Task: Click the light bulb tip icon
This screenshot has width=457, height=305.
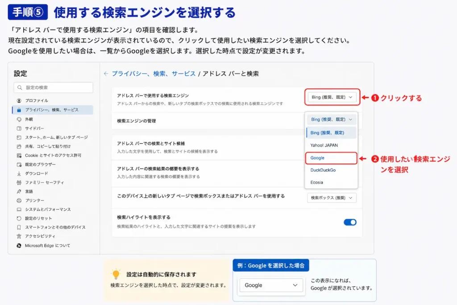Action: 116,274
